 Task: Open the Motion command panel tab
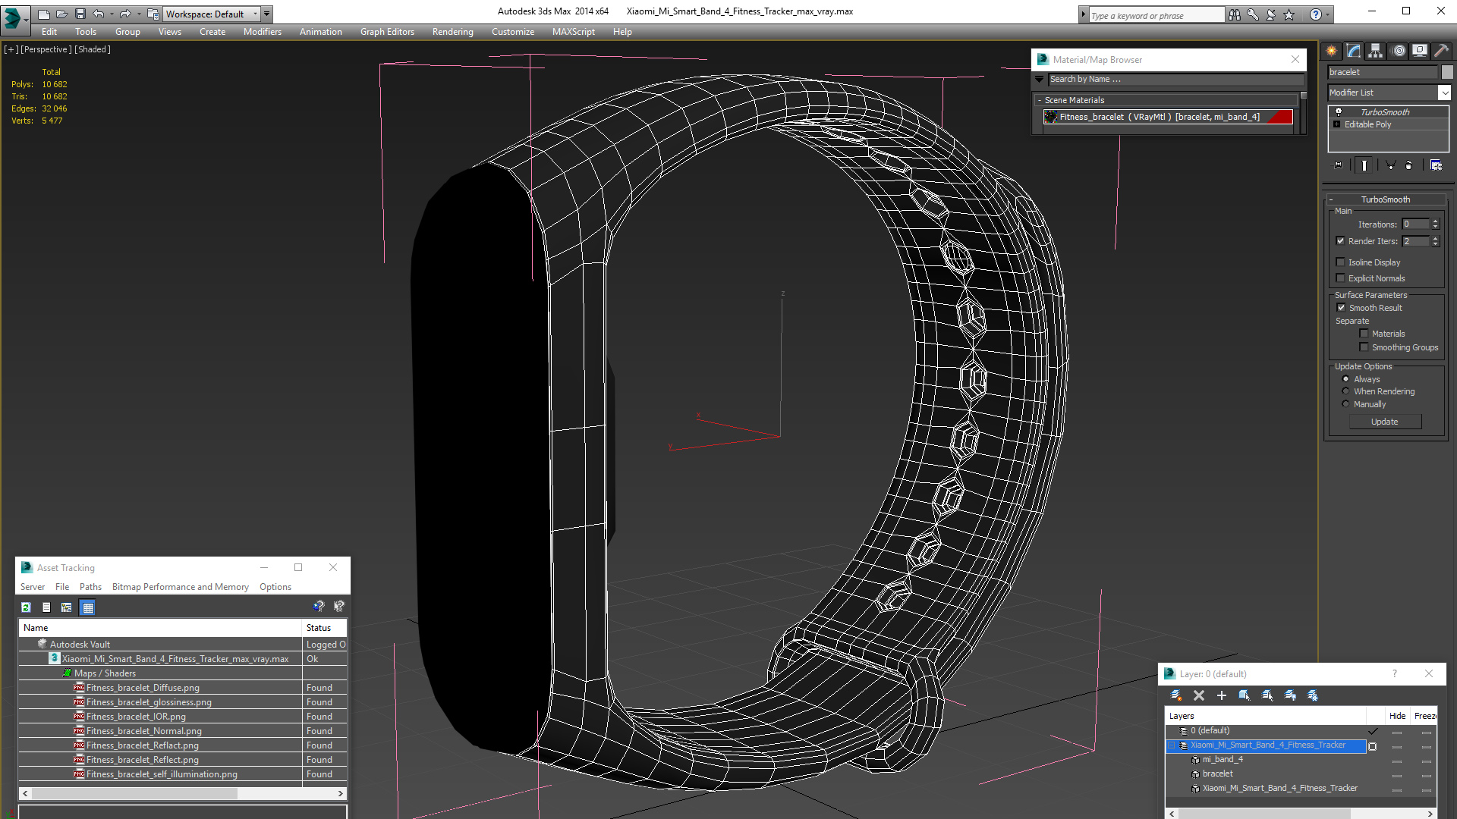tap(1399, 51)
